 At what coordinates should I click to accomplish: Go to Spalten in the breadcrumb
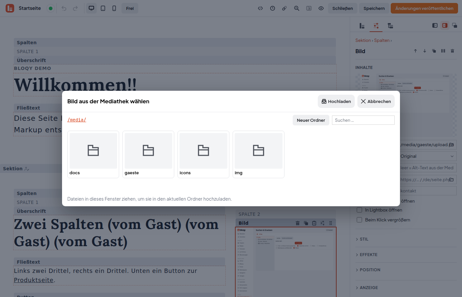382,40
